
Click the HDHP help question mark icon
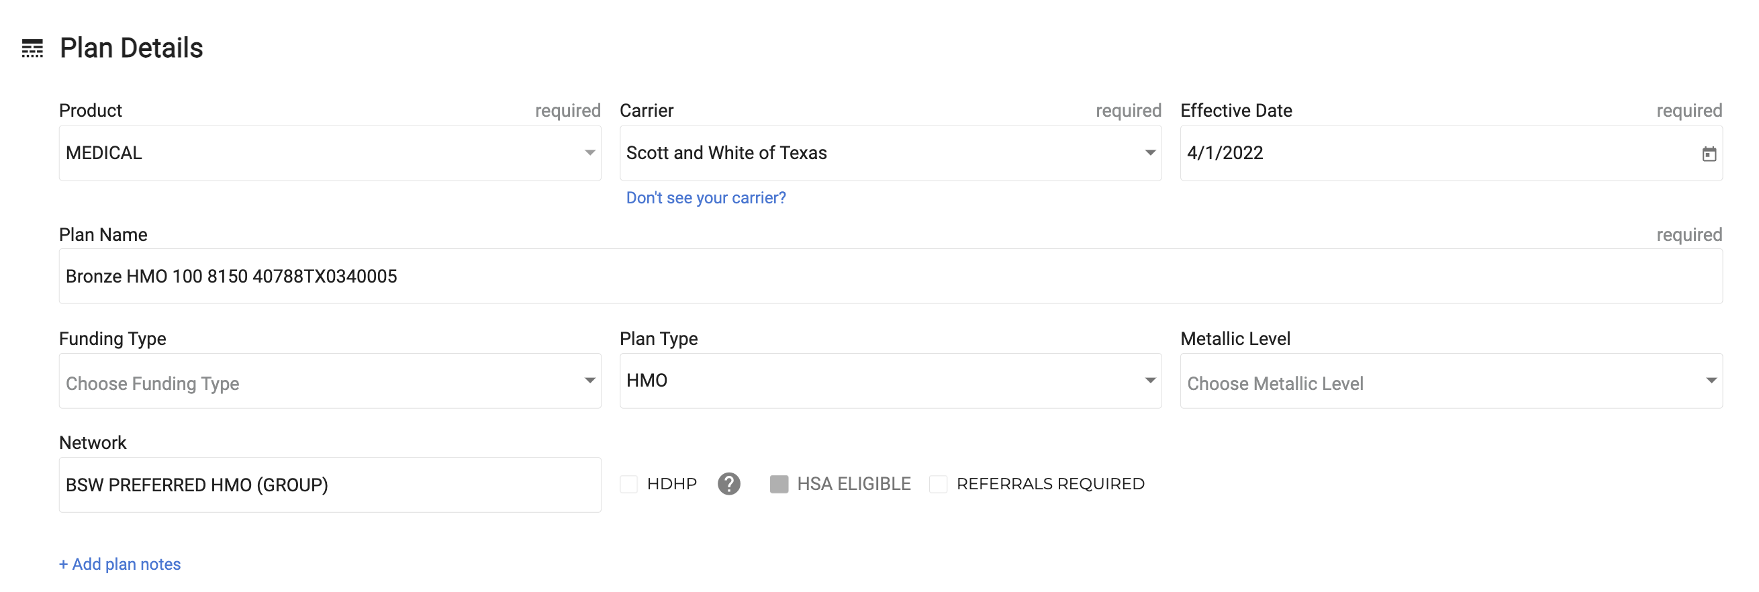(x=728, y=484)
